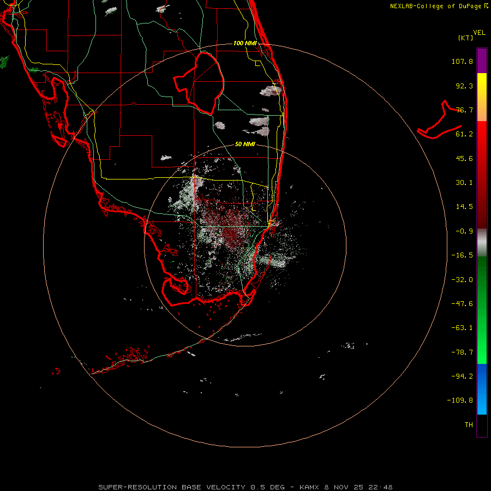This screenshot has height=491, width=491.
Task: Click the -63.1 legend value
Action: [462, 328]
